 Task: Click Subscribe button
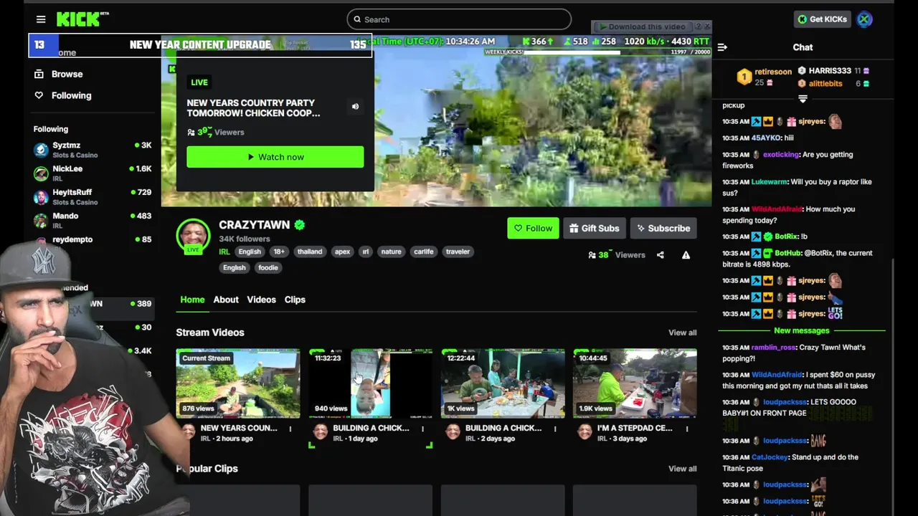pyautogui.click(x=663, y=229)
